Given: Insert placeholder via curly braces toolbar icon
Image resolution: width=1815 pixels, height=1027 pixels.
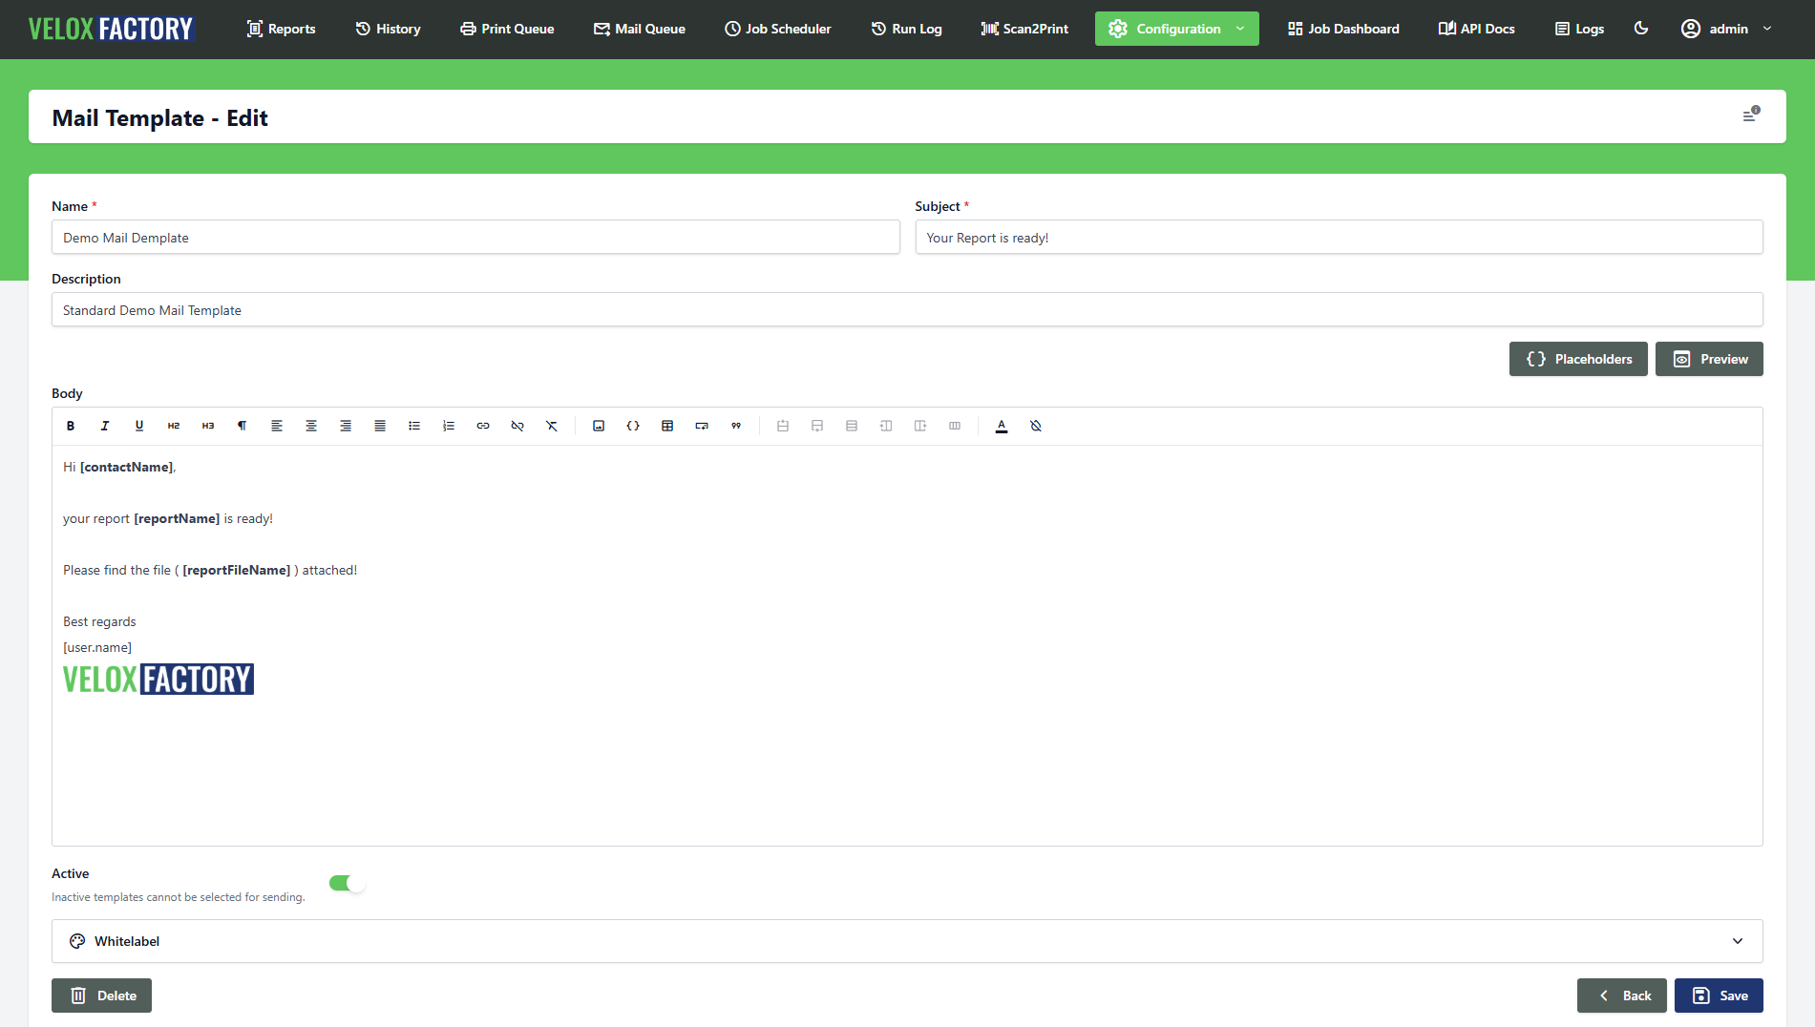Looking at the screenshot, I should coord(633,426).
